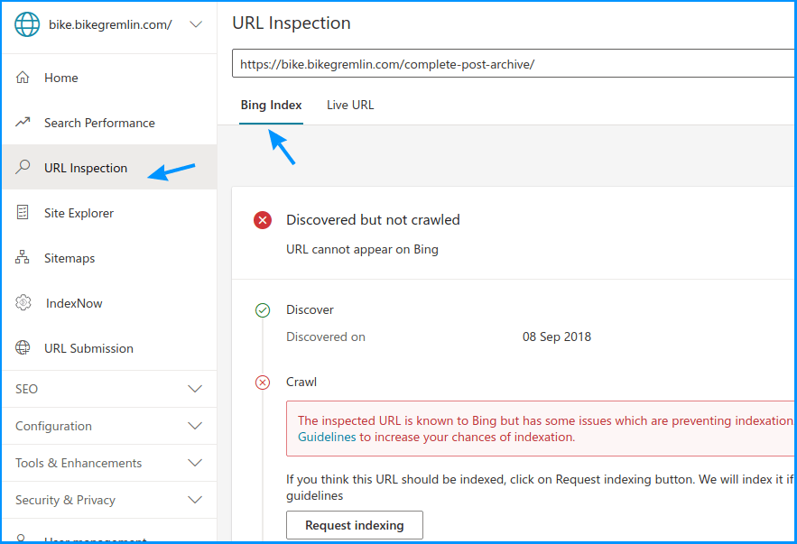Open the site selector dropdown chevron

(196, 24)
